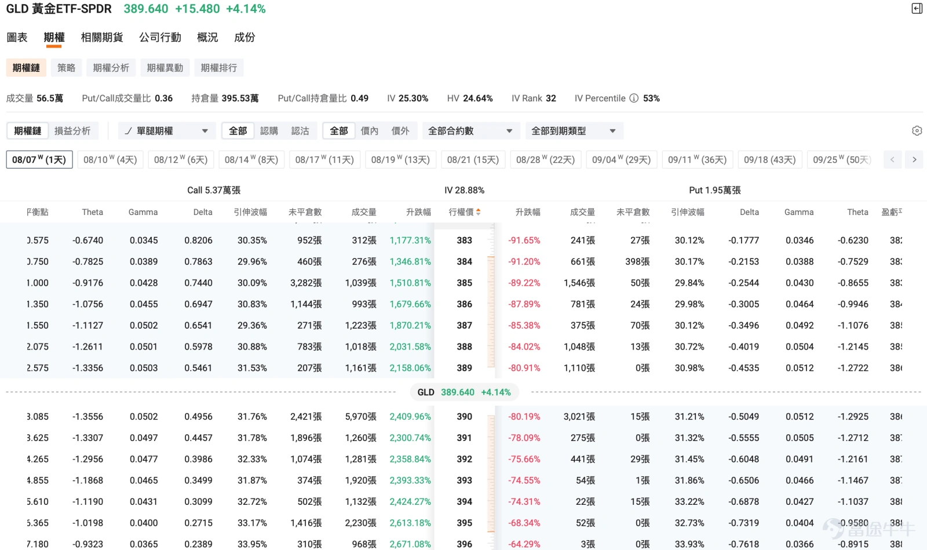Select expiry 09/18 (43天)
The image size is (927, 550).
coord(770,159)
